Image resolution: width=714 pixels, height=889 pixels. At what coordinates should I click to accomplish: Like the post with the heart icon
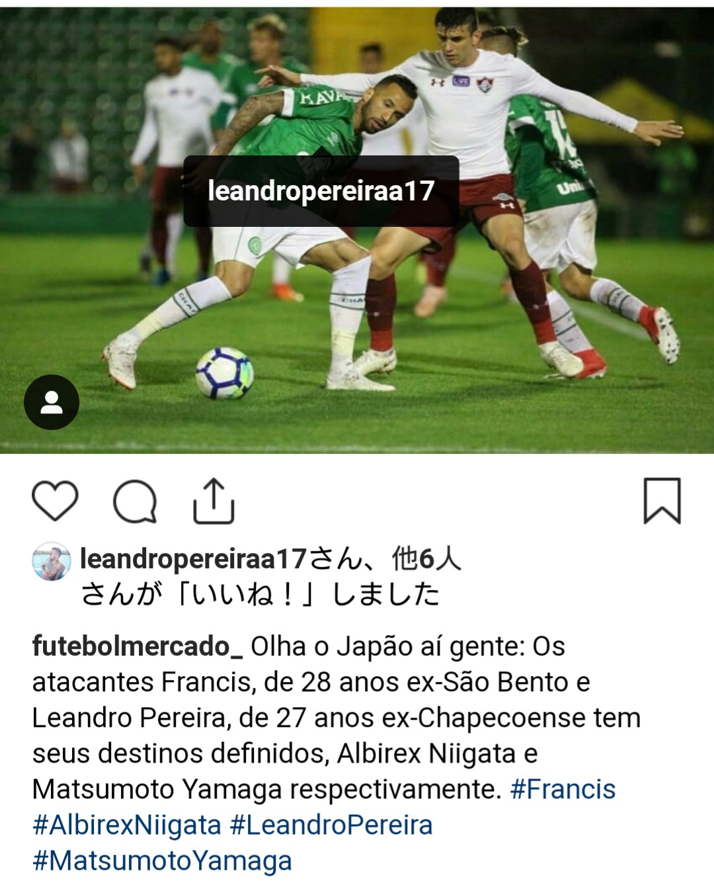pyautogui.click(x=55, y=501)
